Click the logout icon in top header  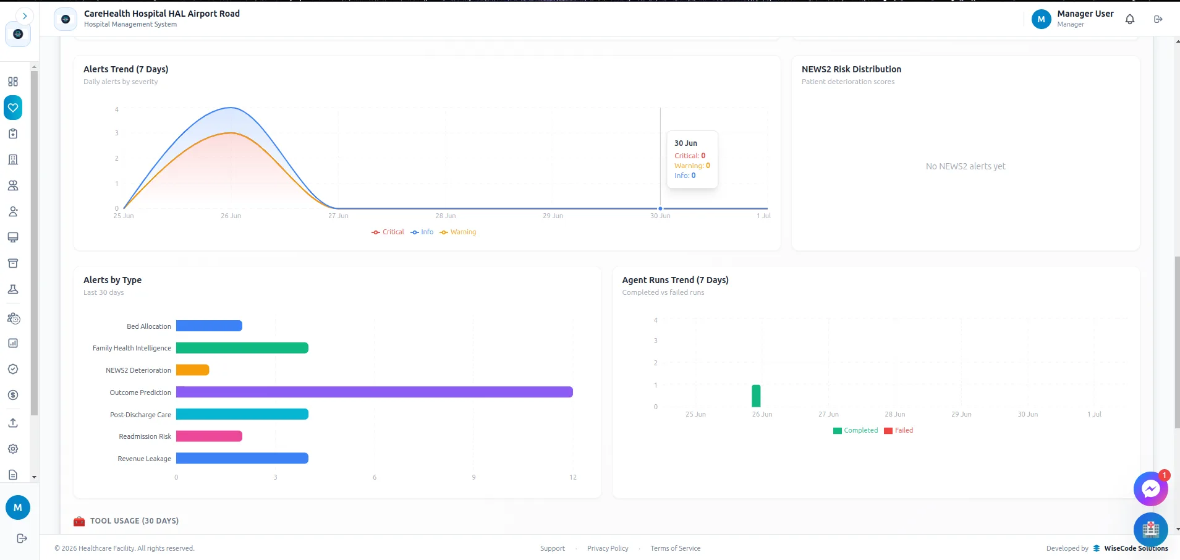point(1158,19)
